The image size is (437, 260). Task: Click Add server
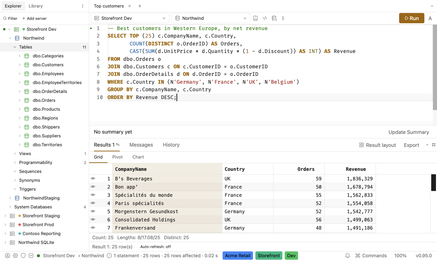click(x=34, y=18)
